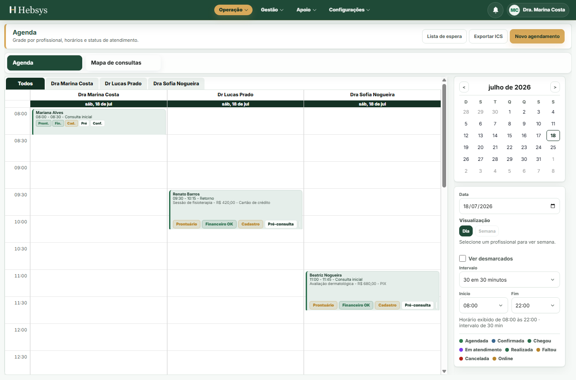Image resolution: width=576 pixels, height=380 pixels.
Task: Open the MC user avatar
Action: 514,10
